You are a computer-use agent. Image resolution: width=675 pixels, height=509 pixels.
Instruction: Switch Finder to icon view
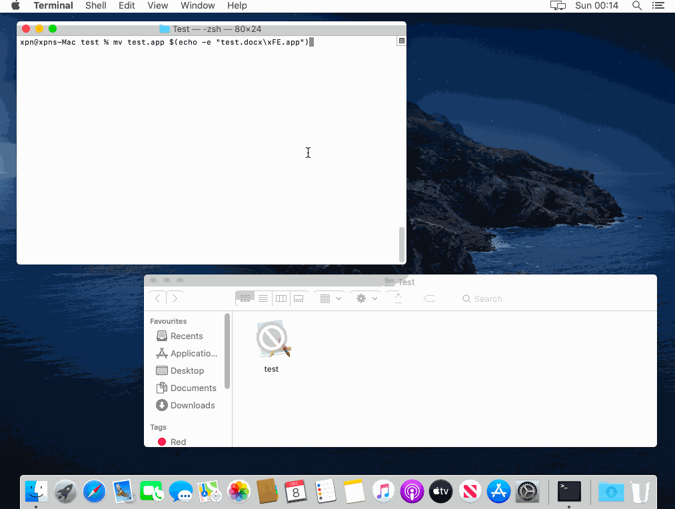245,298
